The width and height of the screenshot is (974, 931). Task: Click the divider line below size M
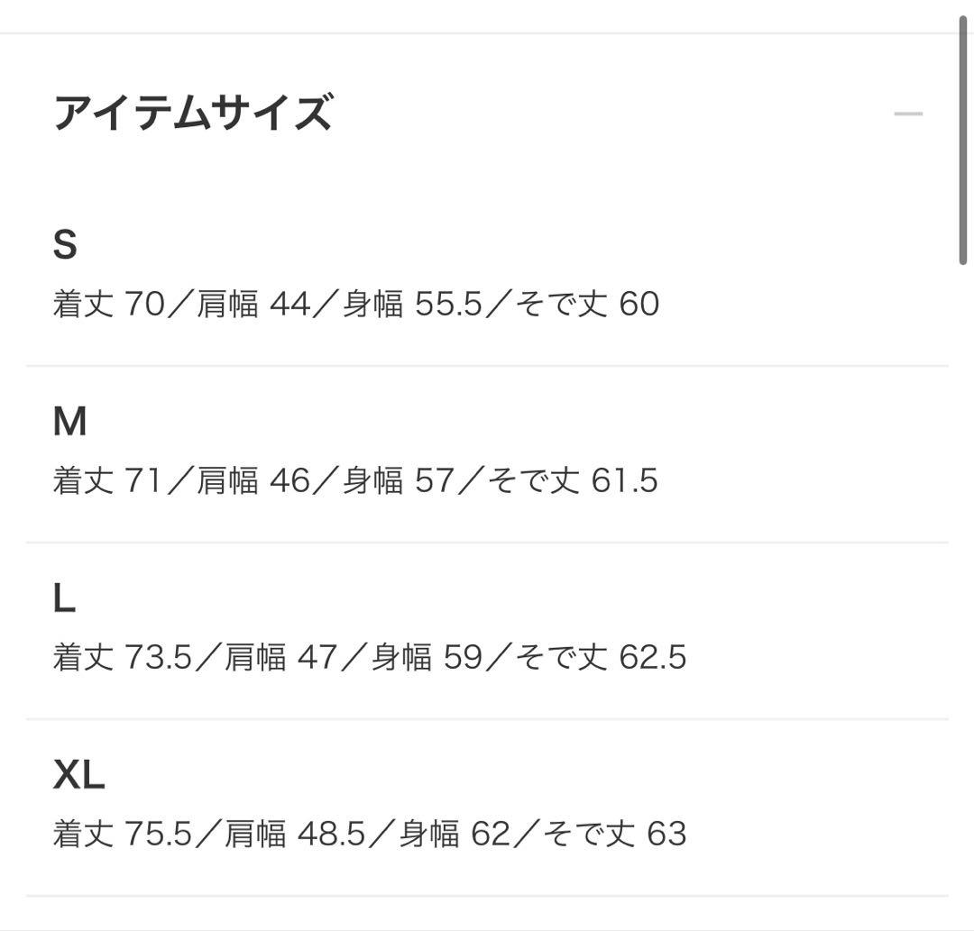487,543
